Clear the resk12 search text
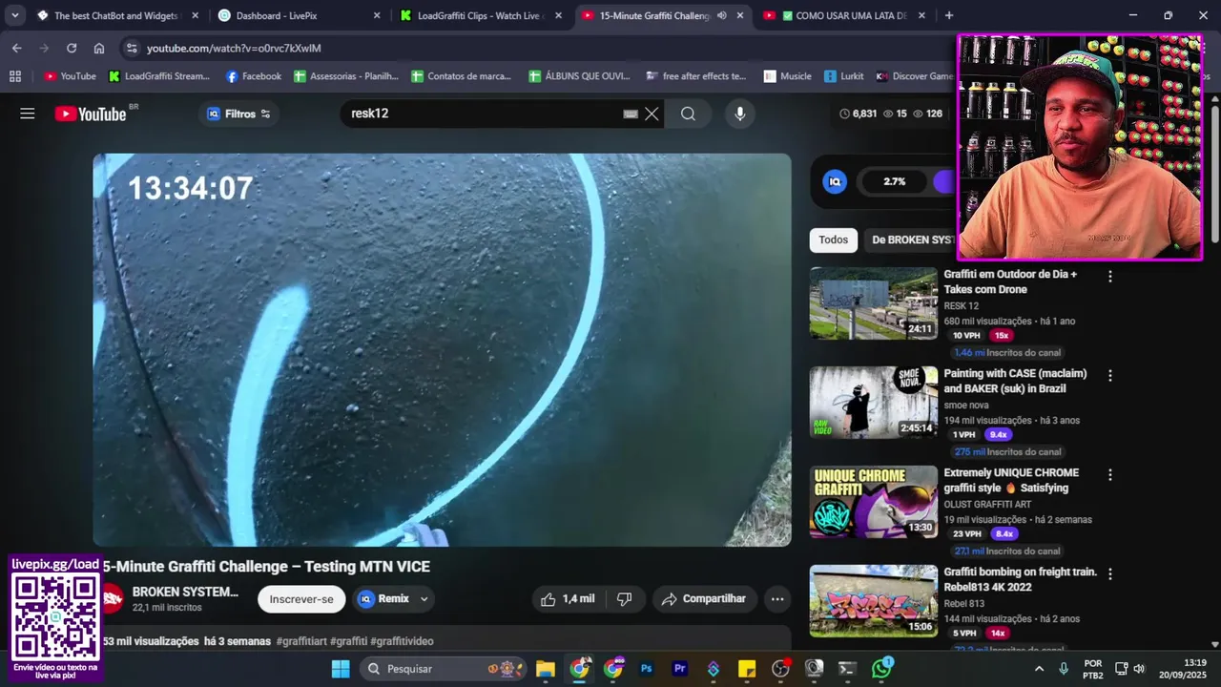Screen dimensions: 1221x687 (x=652, y=114)
